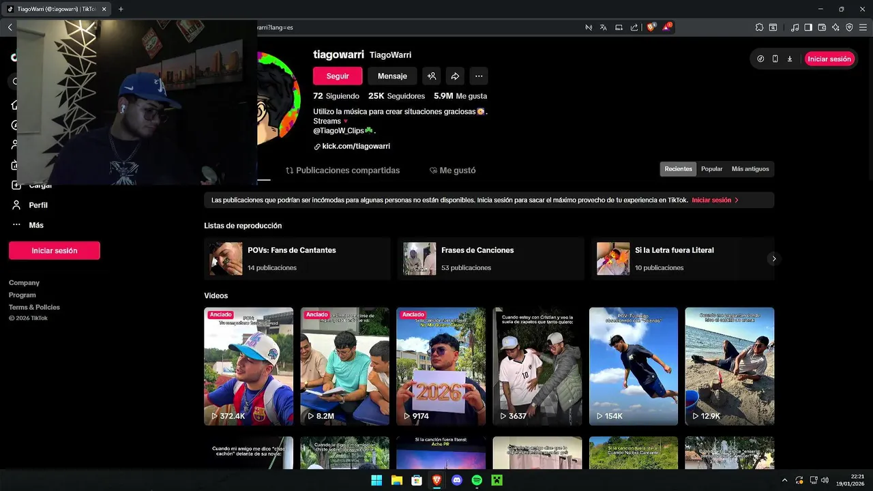
Task: Open the VPN shield icon
Action: (x=849, y=27)
